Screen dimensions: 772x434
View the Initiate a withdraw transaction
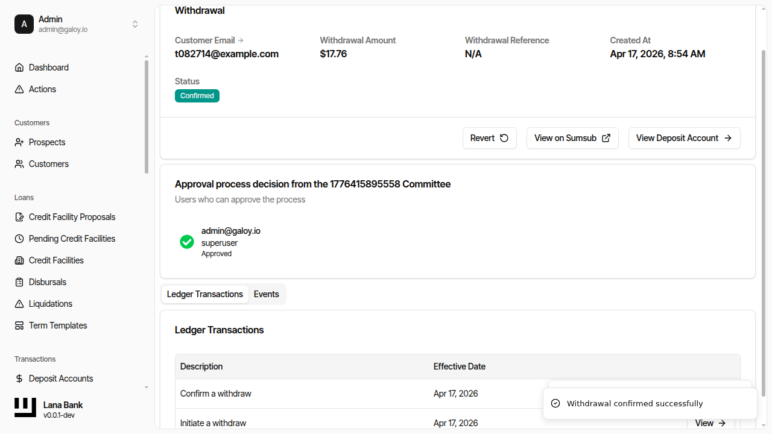pyautogui.click(x=710, y=423)
